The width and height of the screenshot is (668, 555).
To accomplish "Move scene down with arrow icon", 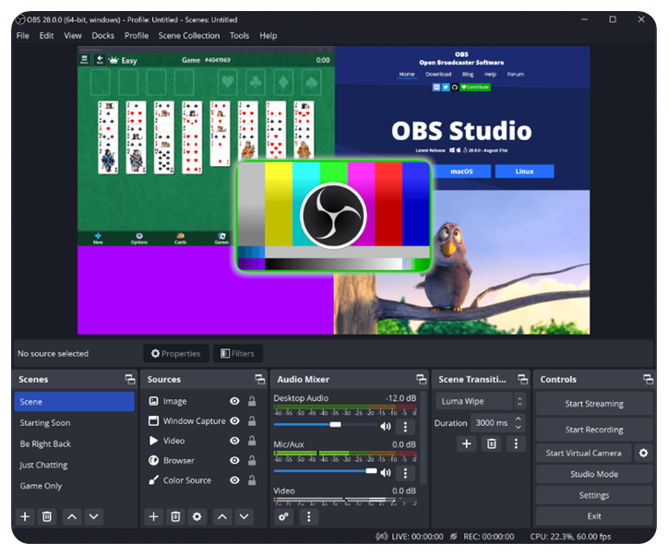I will pyautogui.click(x=94, y=516).
